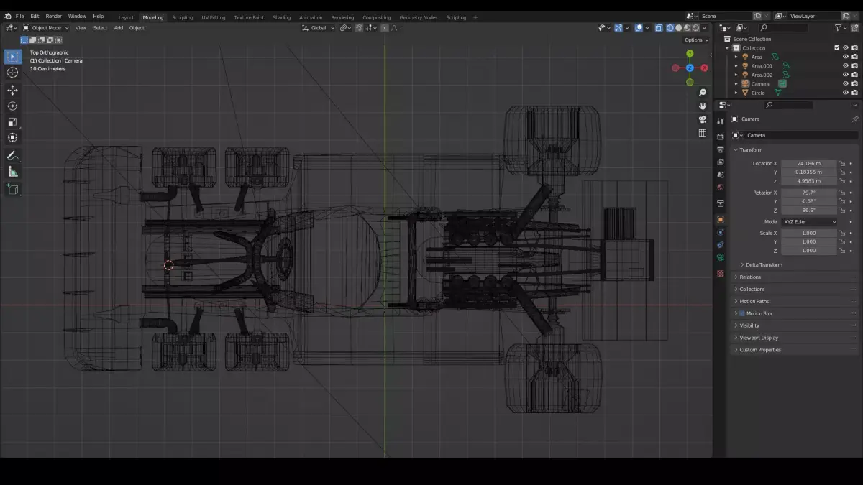The height and width of the screenshot is (485, 863).
Task: Open the File menu
Action: pyautogui.click(x=19, y=16)
